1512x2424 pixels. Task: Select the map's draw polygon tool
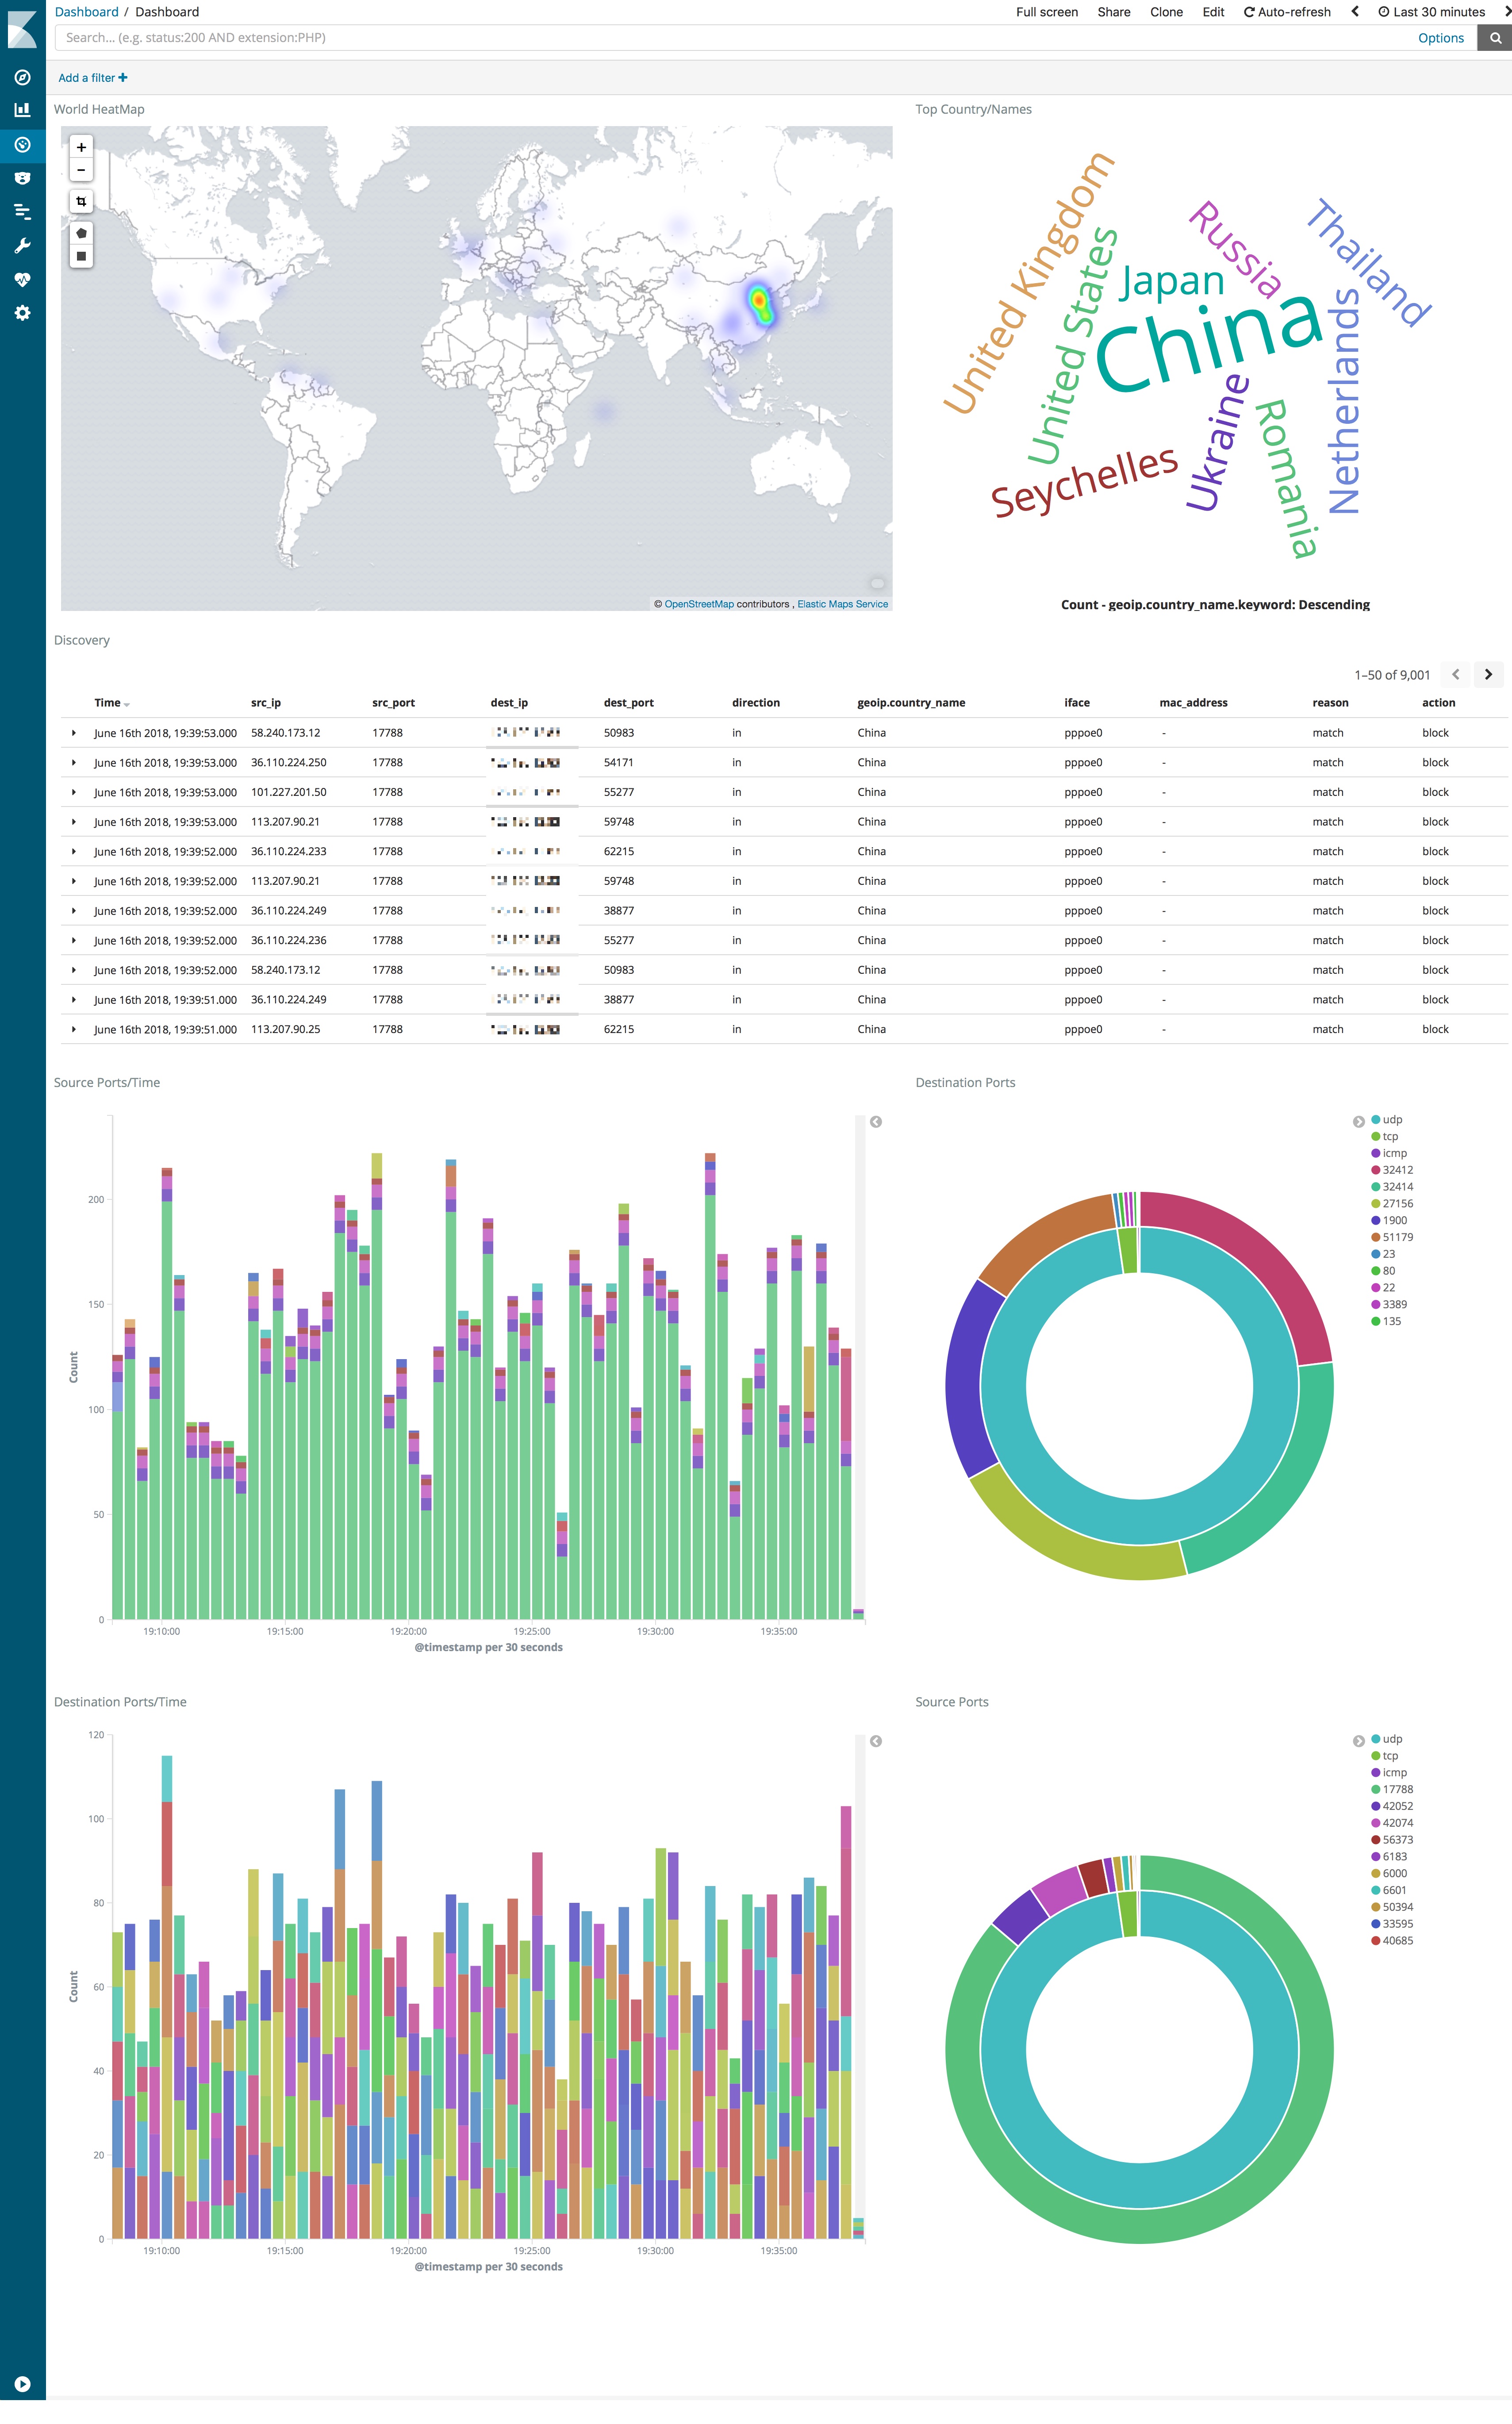click(81, 233)
